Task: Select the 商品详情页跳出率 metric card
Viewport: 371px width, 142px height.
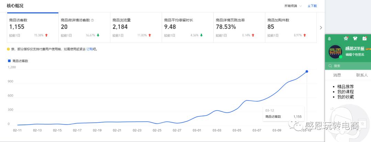Action: click(x=239, y=28)
